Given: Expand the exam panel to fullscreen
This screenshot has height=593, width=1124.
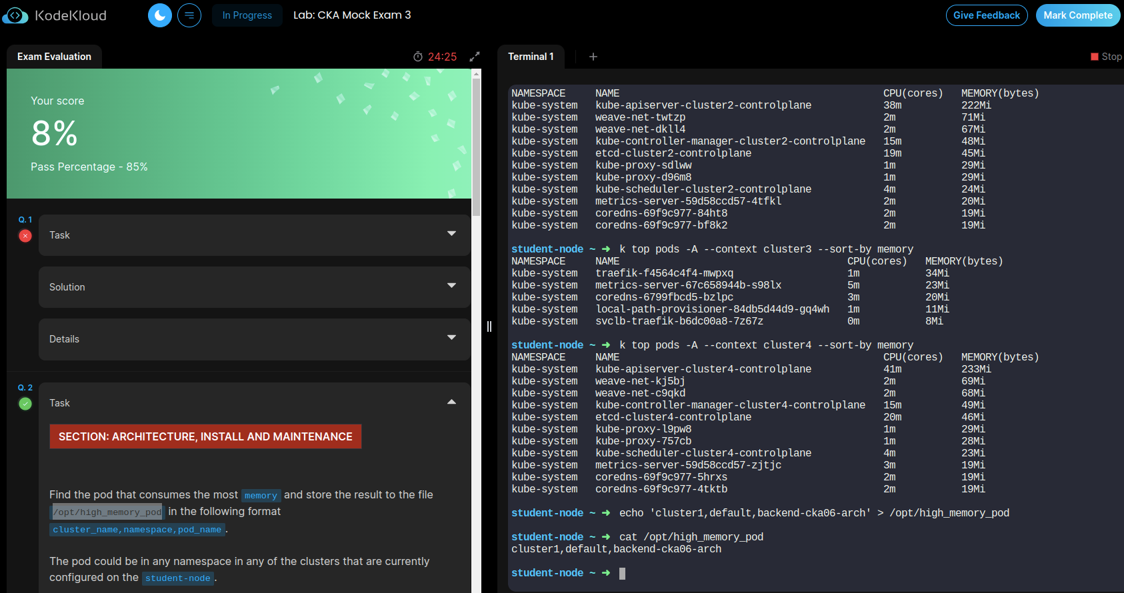Looking at the screenshot, I should pyautogui.click(x=475, y=57).
